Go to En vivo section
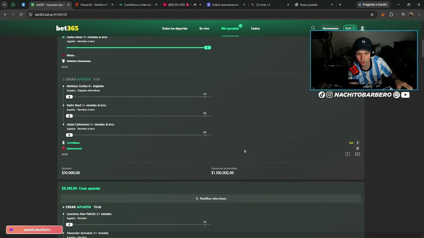This screenshot has height=238, width=424. point(204,28)
